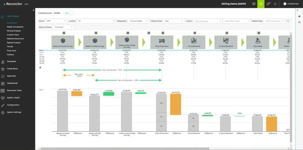Collapse the Mine Production column toggle
The width and height of the screenshot is (303, 150).
coord(163,33)
